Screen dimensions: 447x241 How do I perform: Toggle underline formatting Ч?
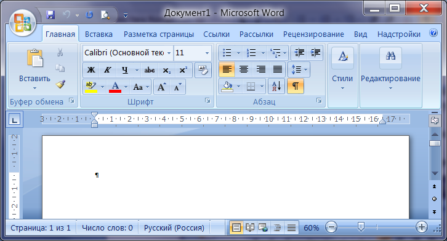click(124, 70)
